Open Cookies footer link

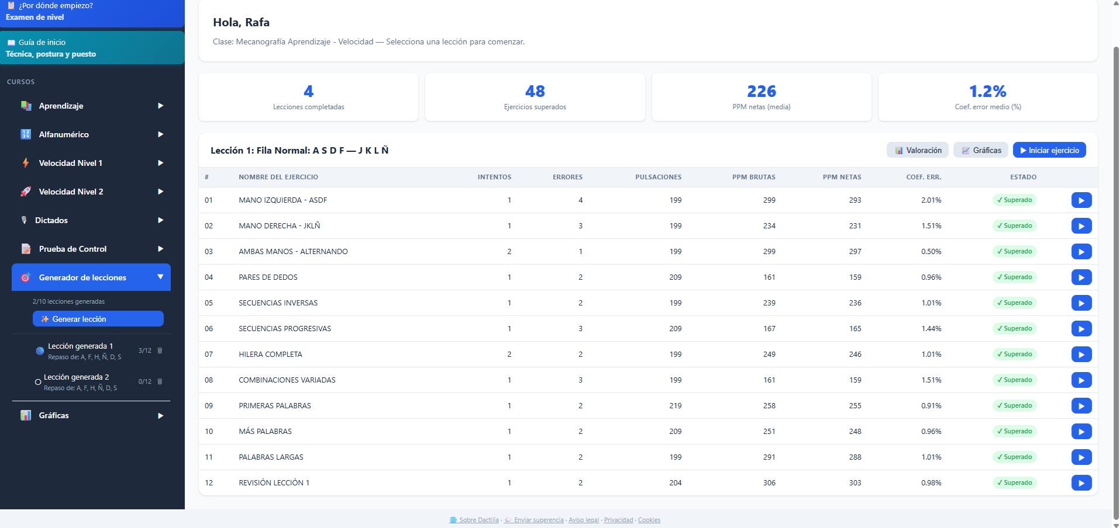(649, 520)
